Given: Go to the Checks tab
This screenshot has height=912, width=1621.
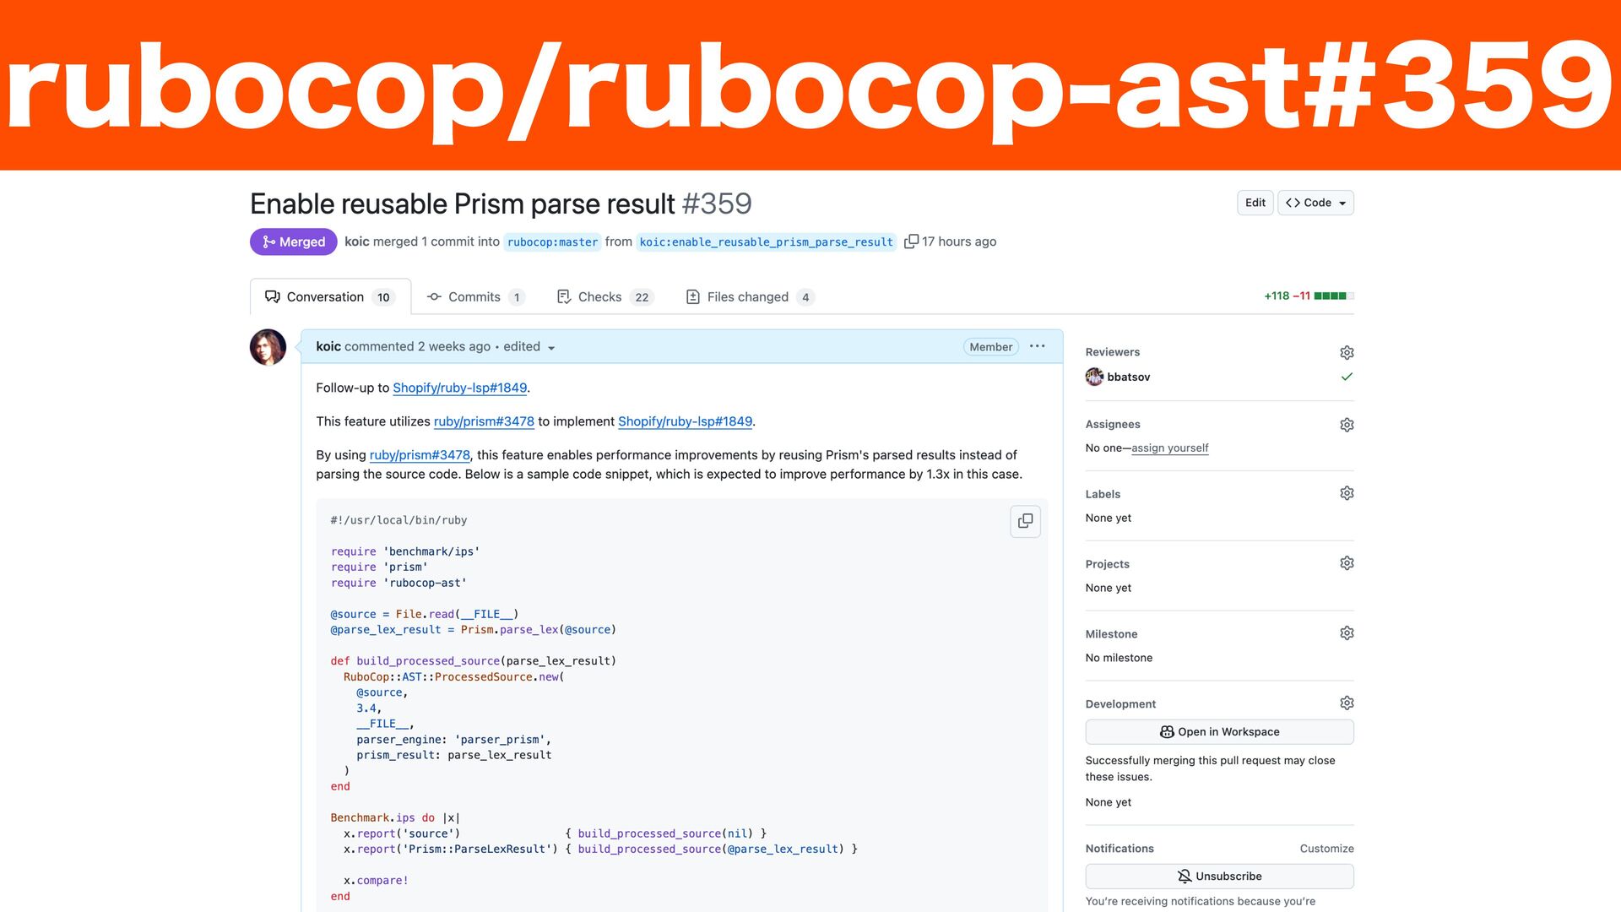Looking at the screenshot, I should (x=599, y=297).
